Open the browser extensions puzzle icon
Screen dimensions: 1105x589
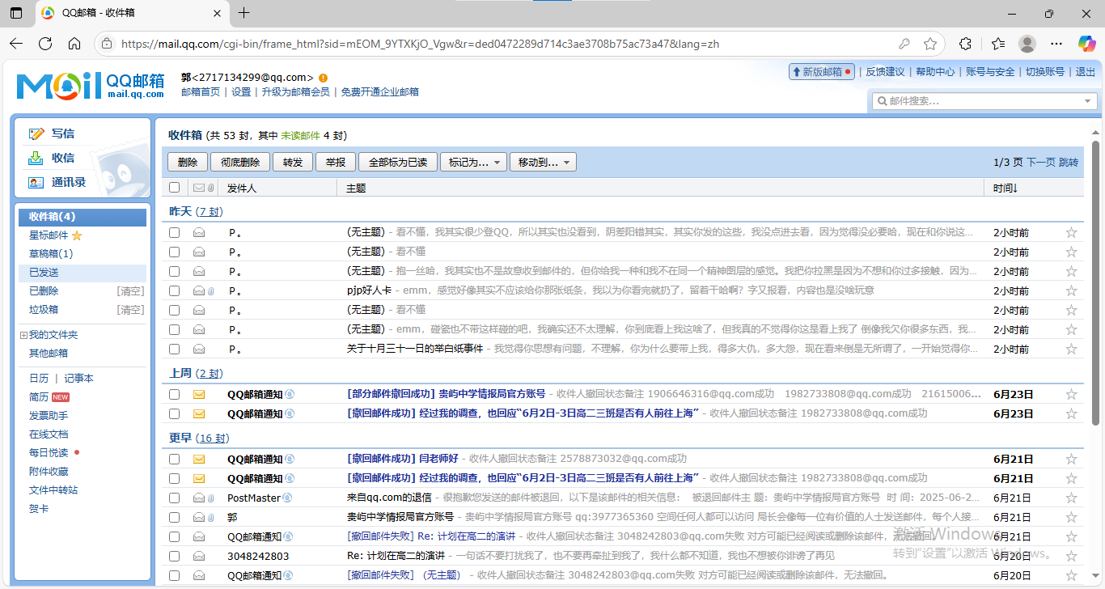tap(966, 44)
